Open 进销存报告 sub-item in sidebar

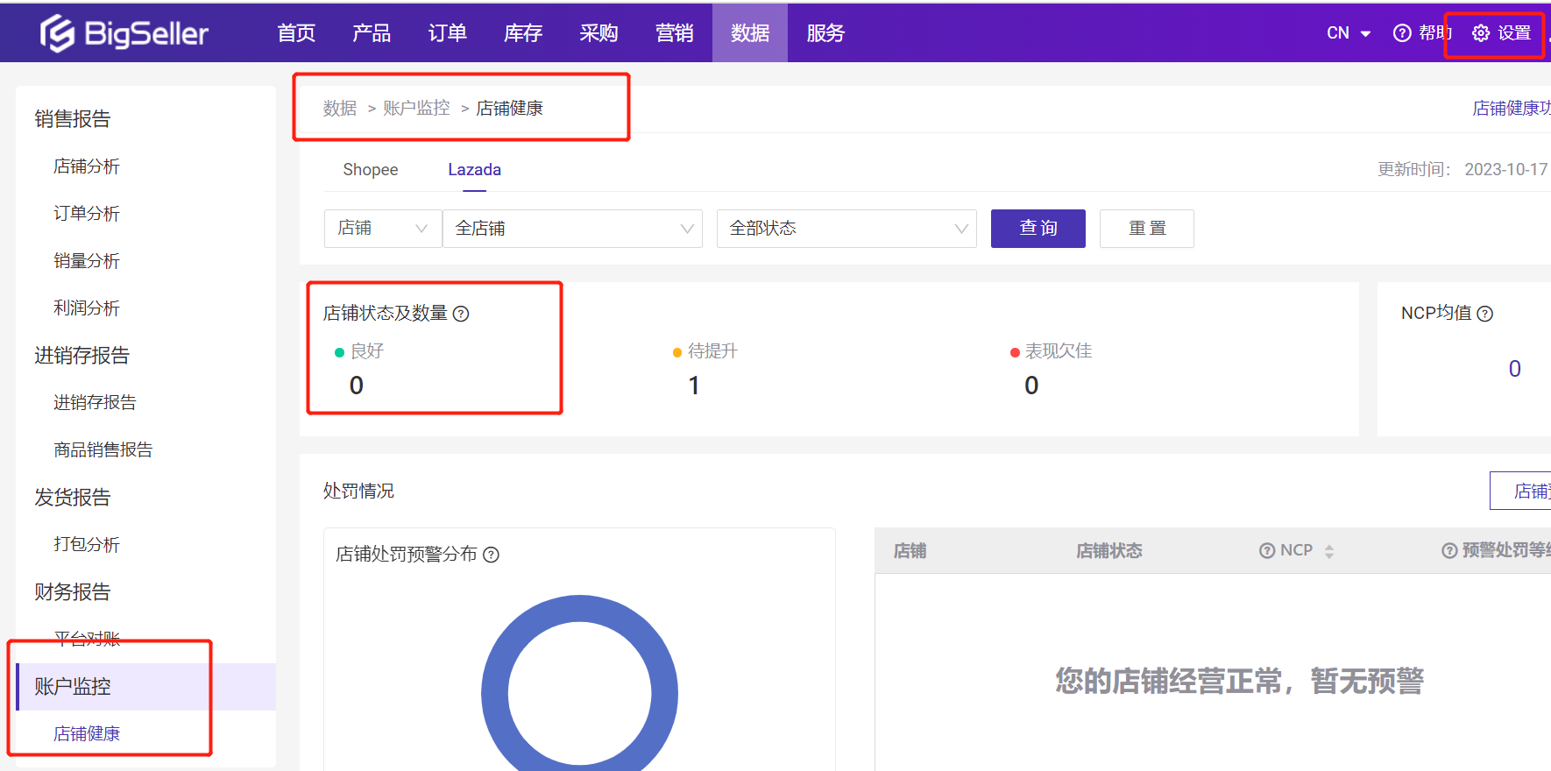95,403
